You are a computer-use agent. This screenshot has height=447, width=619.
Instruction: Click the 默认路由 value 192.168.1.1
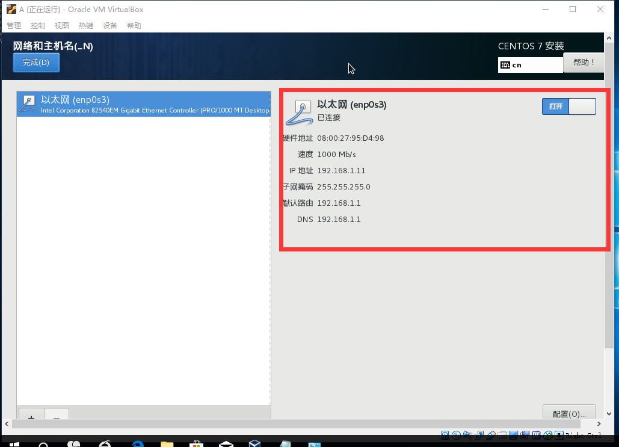[339, 203]
